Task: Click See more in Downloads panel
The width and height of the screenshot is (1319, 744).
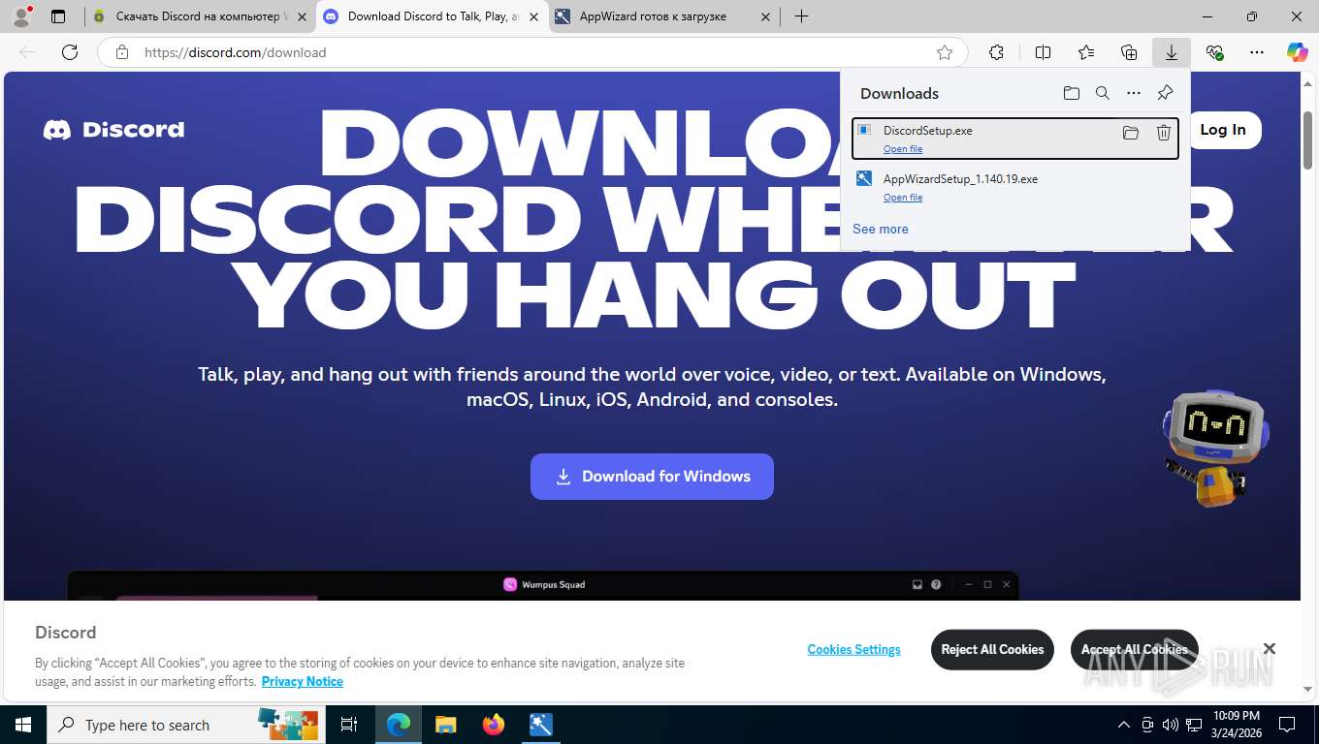Action: coord(881,230)
